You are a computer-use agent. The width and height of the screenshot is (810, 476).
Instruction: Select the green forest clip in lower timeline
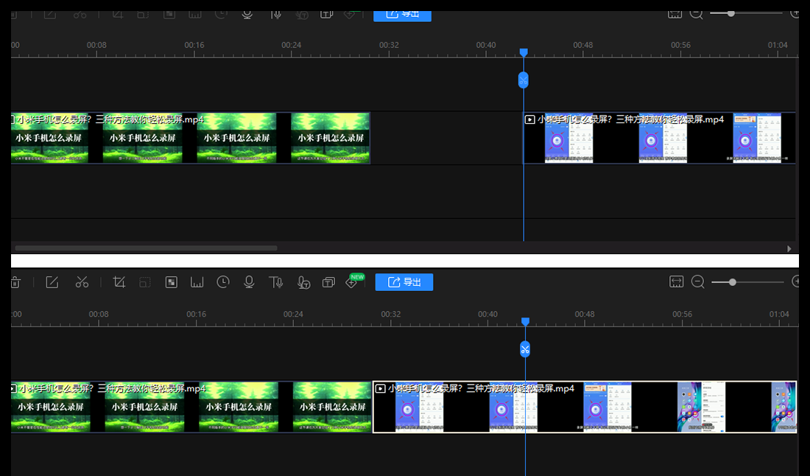(x=191, y=407)
